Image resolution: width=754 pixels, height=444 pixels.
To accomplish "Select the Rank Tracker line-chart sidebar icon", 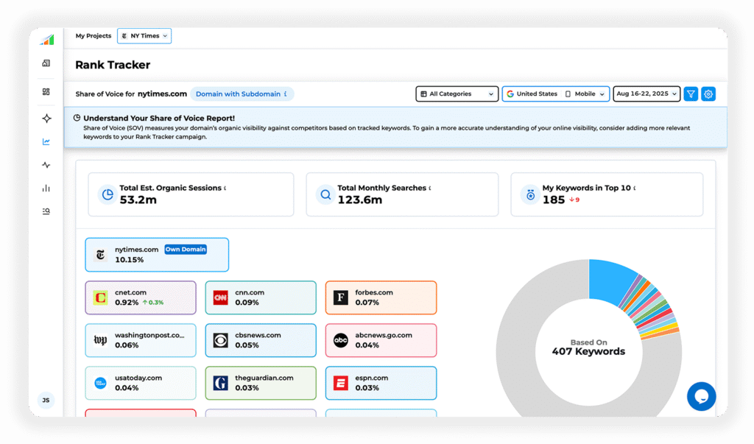I will click(x=46, y=142).
